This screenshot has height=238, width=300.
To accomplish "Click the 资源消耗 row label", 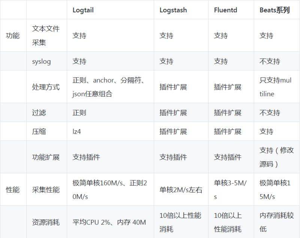I will pos(46,222).
